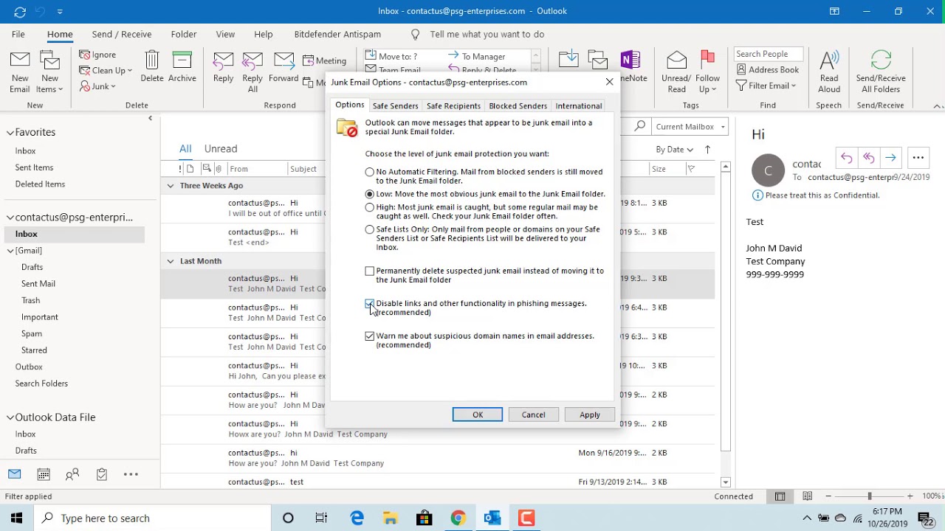The image size is (945, 531).
Task: Switch to Safe Senders tab
Action: pos(395,106)
